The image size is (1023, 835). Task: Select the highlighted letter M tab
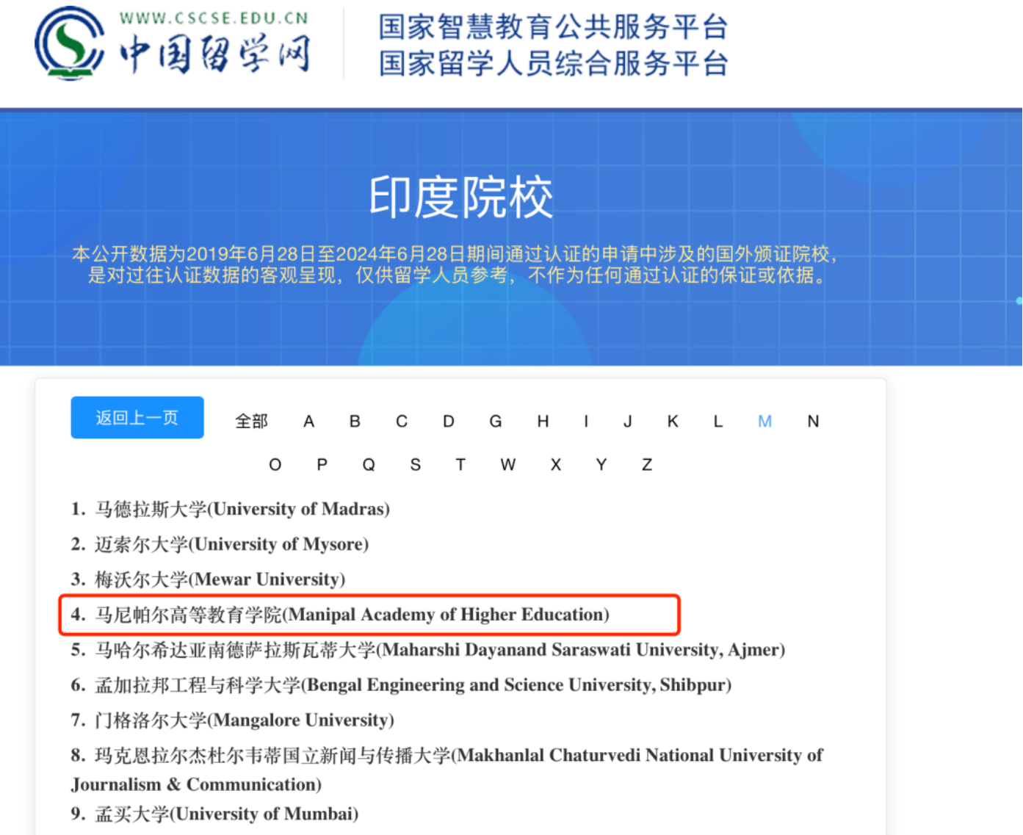click(765, 422)
